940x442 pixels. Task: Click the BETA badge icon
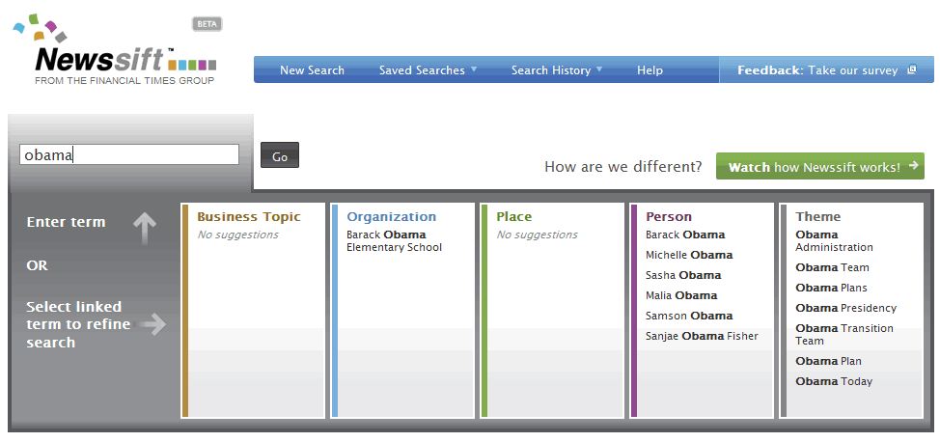[x=207, y=24]
